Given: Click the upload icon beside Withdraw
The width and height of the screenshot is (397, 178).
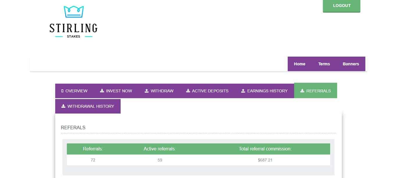Looking at the screenshot, I should [147, 91].
